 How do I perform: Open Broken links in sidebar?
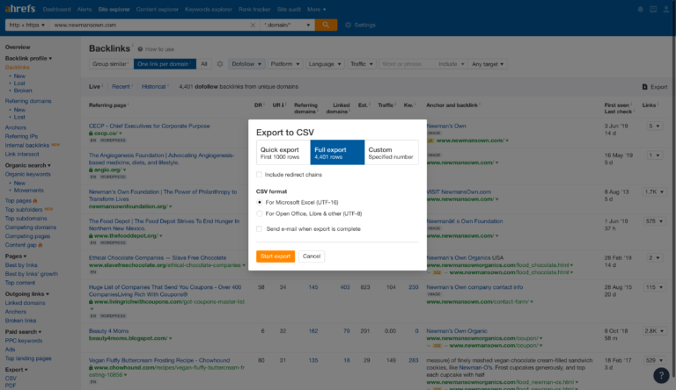(20, 321)
